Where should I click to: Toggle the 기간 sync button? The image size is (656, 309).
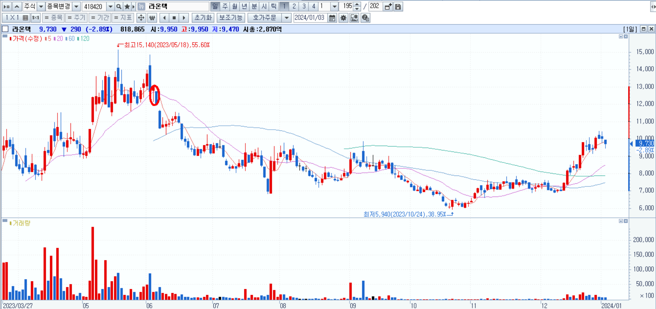(100, 18)
